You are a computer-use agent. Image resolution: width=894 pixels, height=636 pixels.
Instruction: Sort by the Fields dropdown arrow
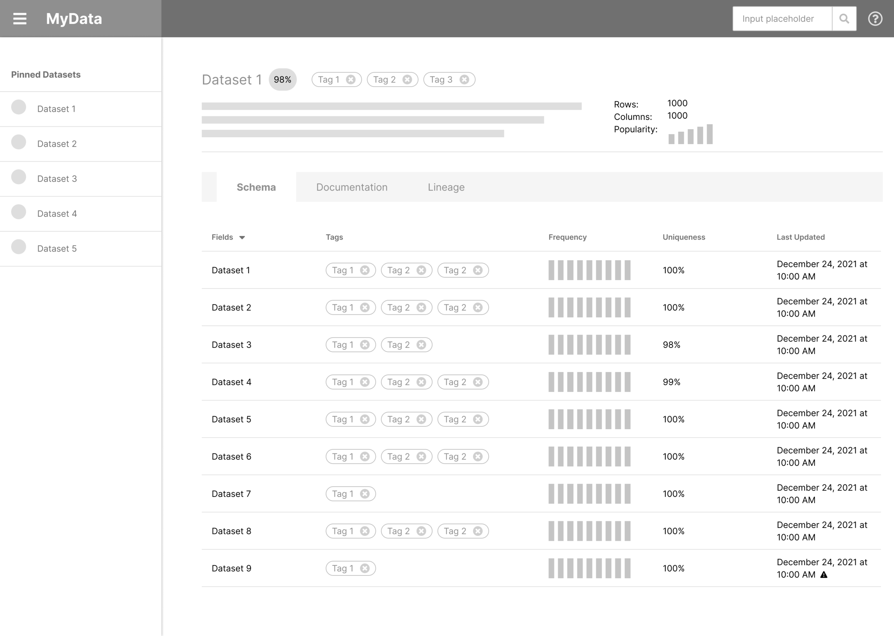coord(242,237)
